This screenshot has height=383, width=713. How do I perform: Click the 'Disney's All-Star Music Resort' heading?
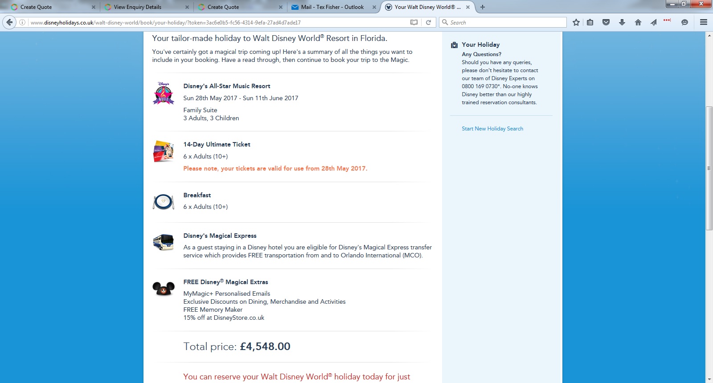[x=227, y=86]
